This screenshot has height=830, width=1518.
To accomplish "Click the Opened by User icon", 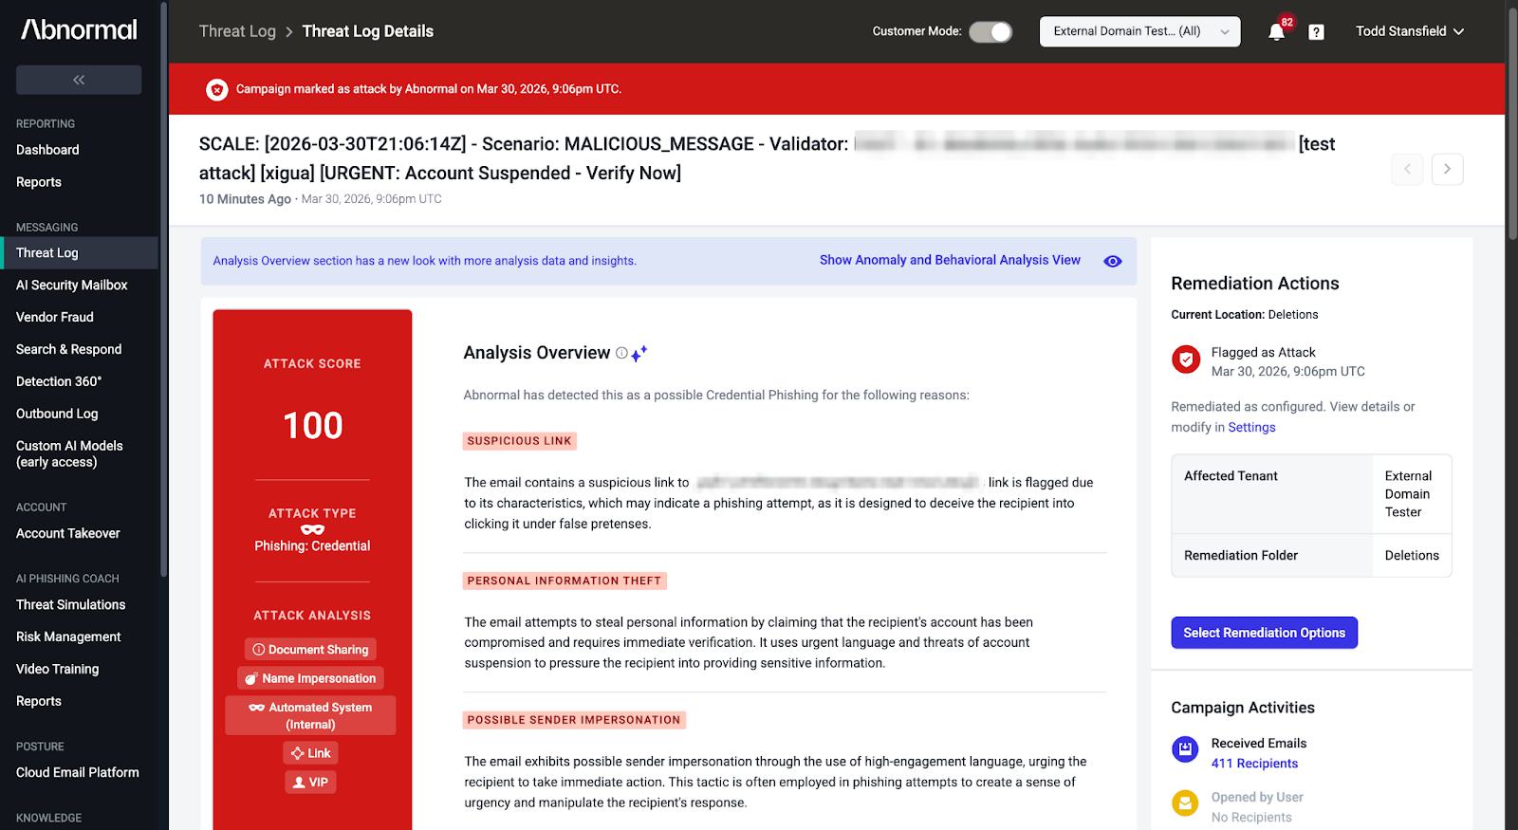I will point(1185,803).
